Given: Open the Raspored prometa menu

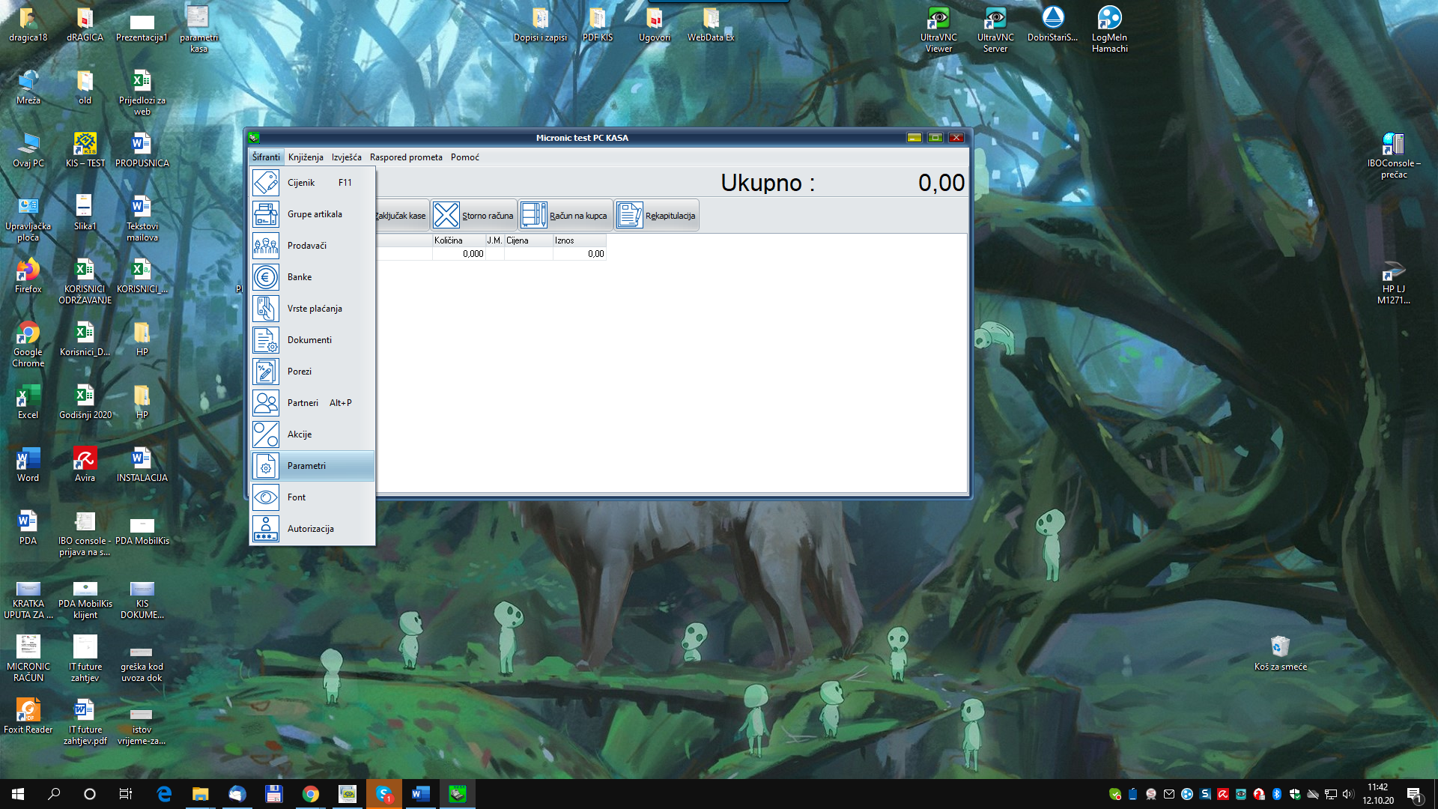Looking at the screenshot, I should pos(406,157).
